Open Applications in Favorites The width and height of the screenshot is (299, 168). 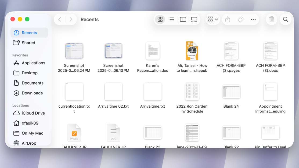click(x=29, y=63)
